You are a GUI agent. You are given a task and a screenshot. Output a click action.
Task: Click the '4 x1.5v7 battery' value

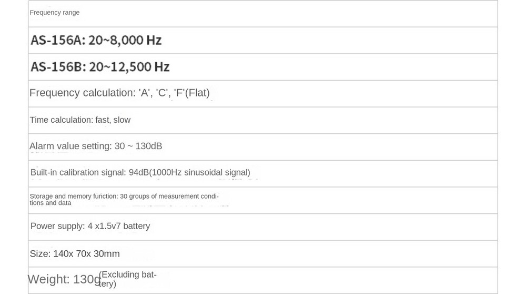click(119, 226)
